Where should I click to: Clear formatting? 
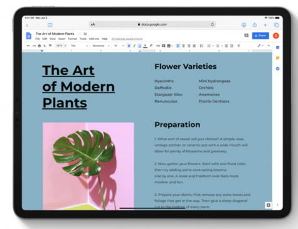coord(238,46)
